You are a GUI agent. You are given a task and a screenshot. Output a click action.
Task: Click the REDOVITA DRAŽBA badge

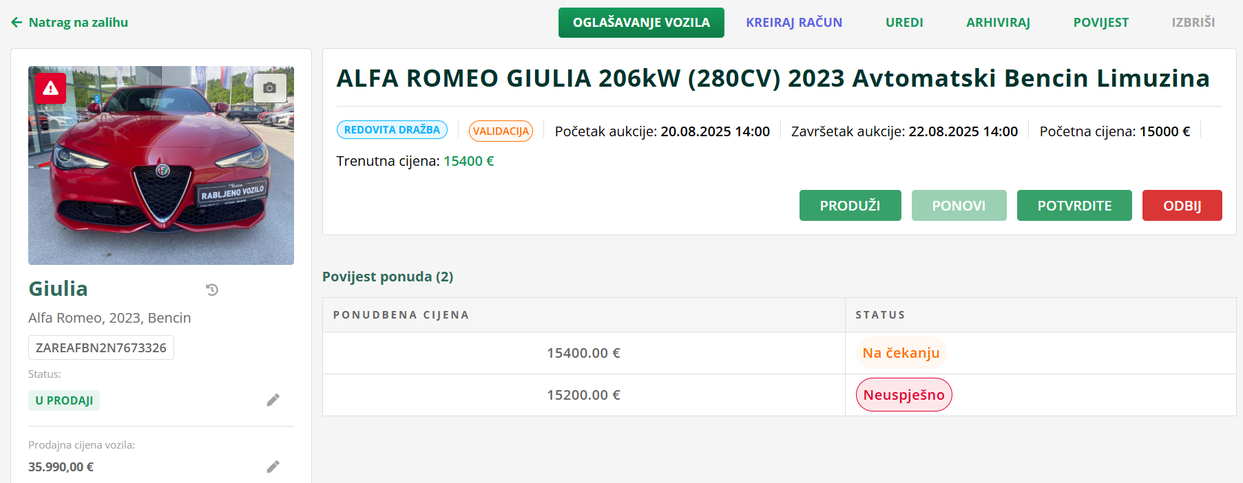(392, 130)
